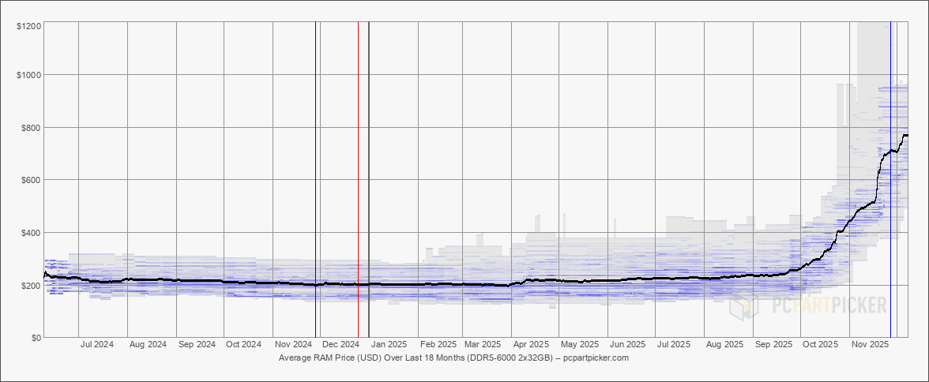Click the May 2025 x-axis label
This screenshot has width=929, height=382.
point(580,344)
